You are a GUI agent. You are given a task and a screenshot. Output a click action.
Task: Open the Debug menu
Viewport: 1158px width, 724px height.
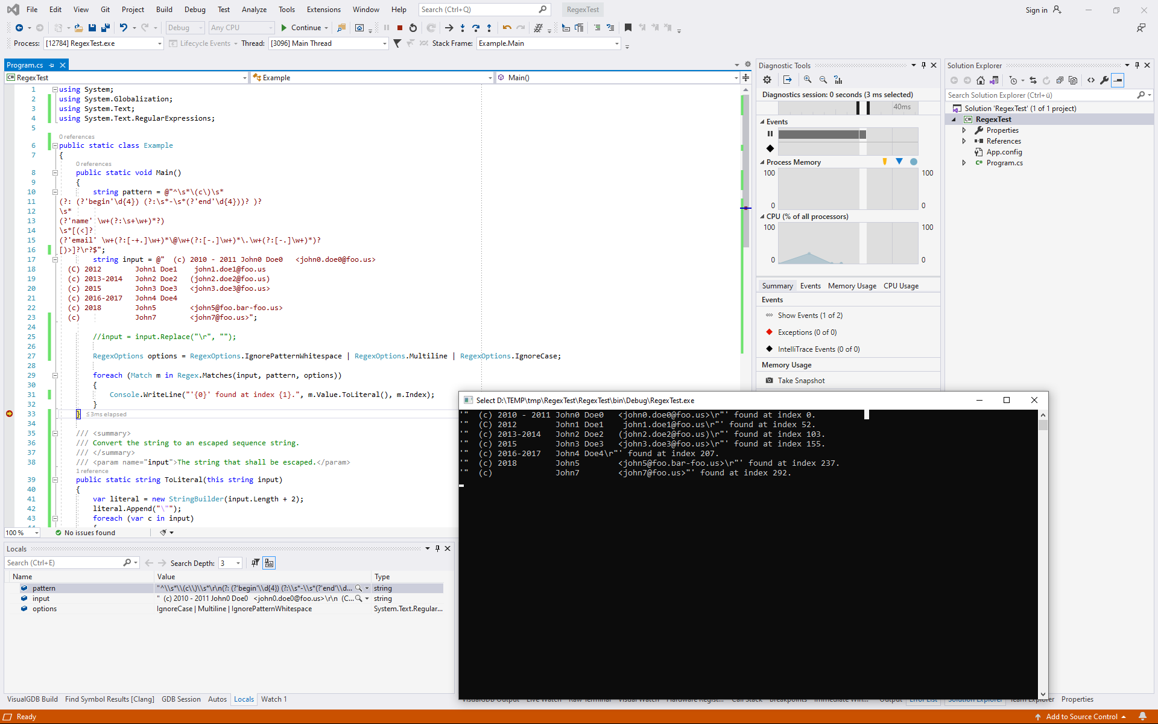coord(195,10)
